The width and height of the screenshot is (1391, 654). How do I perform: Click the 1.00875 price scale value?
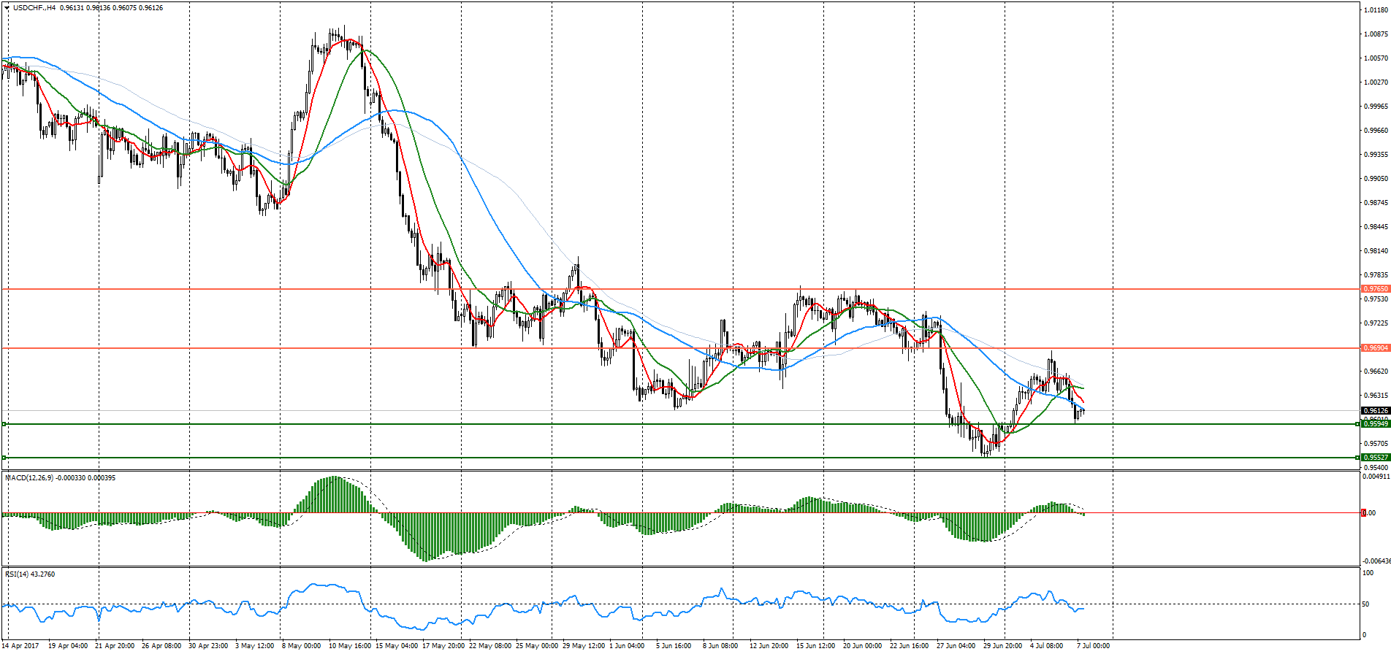click(x=1376, y=34)
